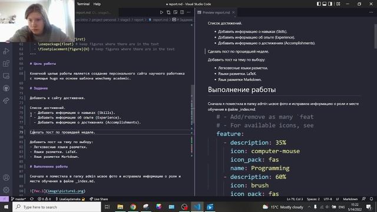377x212 pixels.
Task: Click the ENG language indicator
Action: pos(342,207)
